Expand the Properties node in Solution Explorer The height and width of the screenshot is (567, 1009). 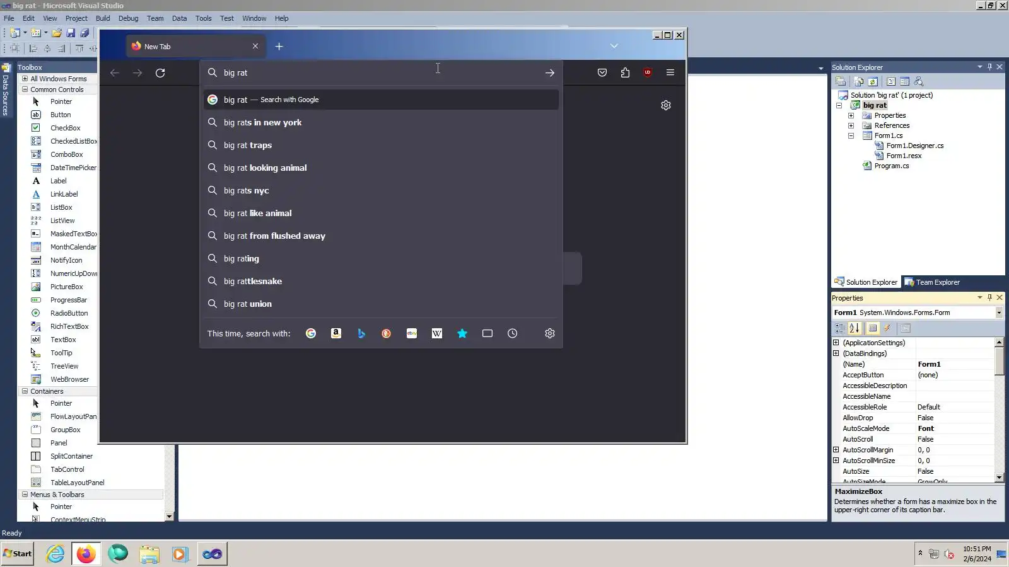[851, 116]
